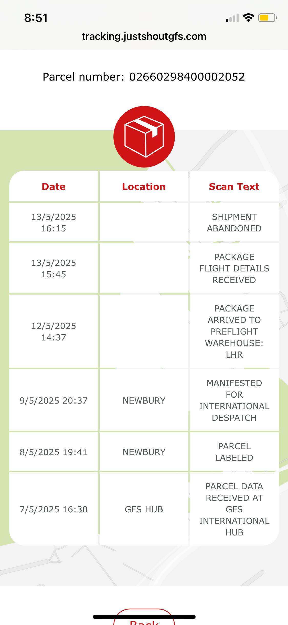Tap the cellular signal bars icon

tap(232, 18)
